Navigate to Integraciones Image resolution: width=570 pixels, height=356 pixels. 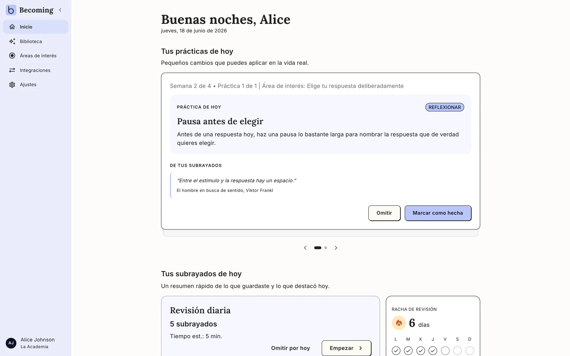click(x=36, y=70)
